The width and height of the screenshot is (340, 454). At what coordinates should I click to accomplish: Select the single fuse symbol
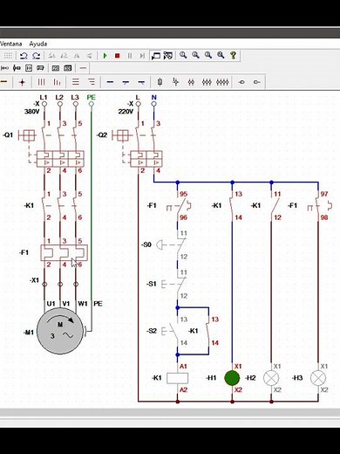tap(160, 82)
